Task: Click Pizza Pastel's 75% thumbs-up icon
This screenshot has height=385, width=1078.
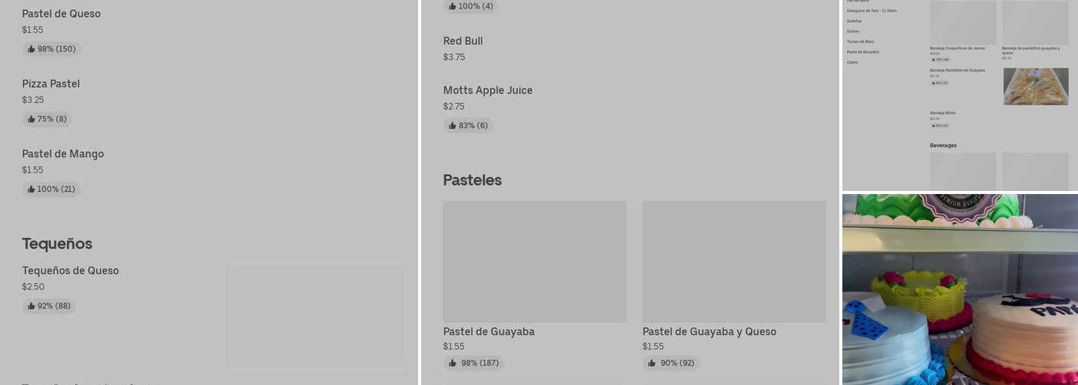Action: pyautogui.click(x=32, y=119)
